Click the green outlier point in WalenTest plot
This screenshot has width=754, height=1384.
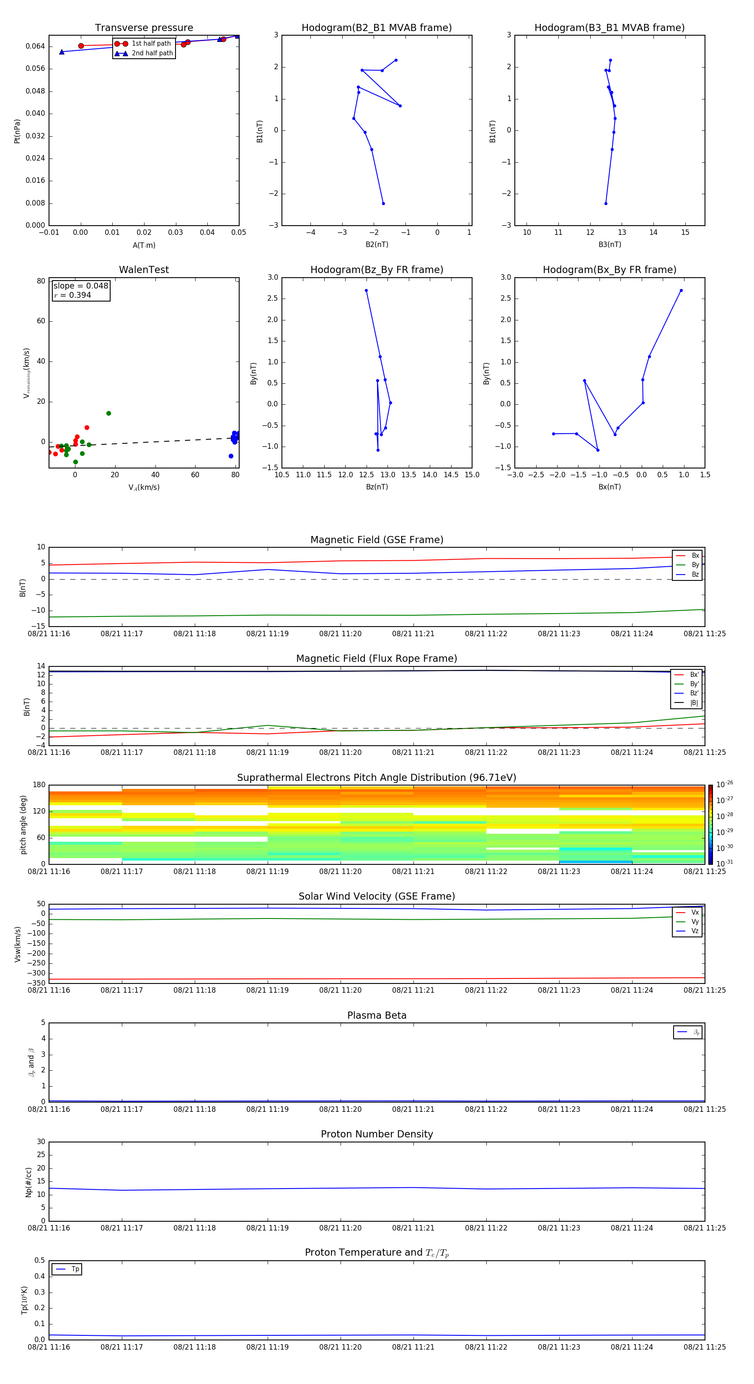click(108, 413)
